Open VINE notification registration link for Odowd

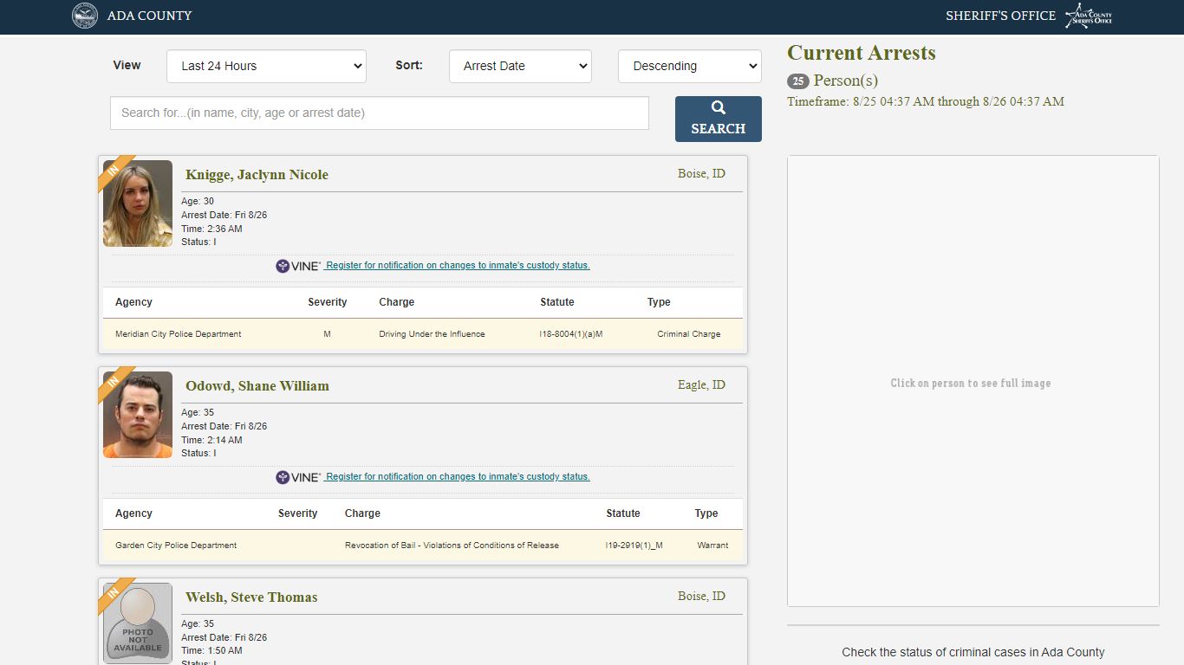point(458,477)
